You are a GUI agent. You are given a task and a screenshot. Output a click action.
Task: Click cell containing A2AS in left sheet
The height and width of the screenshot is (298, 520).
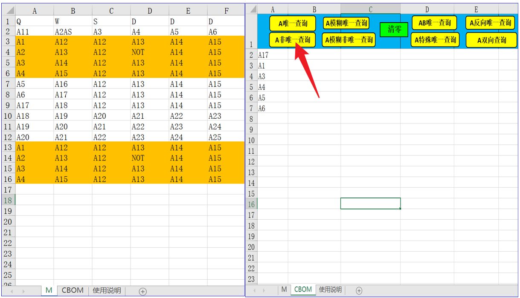click(x=73, y=32)
